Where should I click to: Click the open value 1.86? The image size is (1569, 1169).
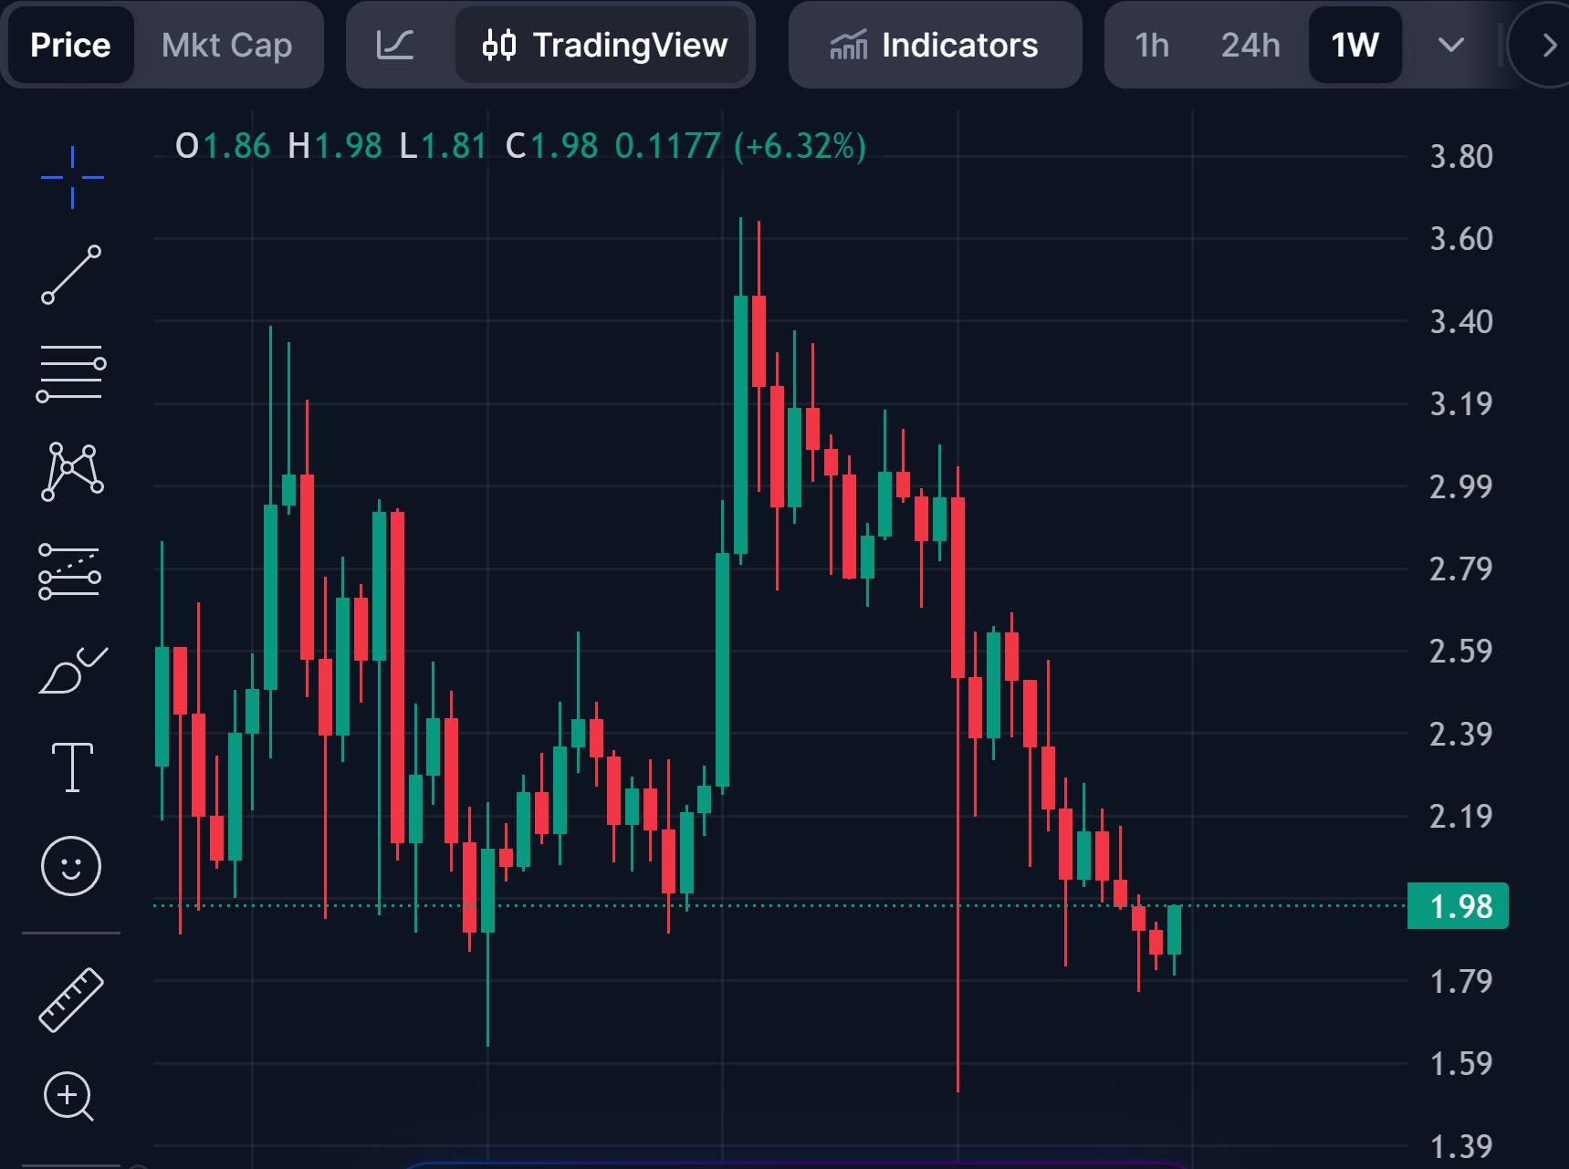(x=236, y=146)
